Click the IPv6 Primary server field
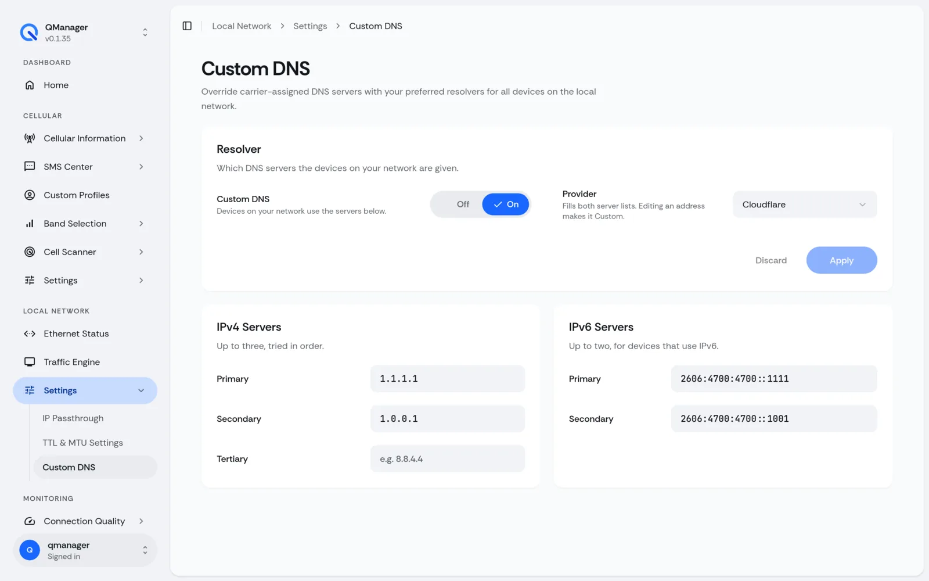This screenshot has height=581, width=929. (774, 379)
